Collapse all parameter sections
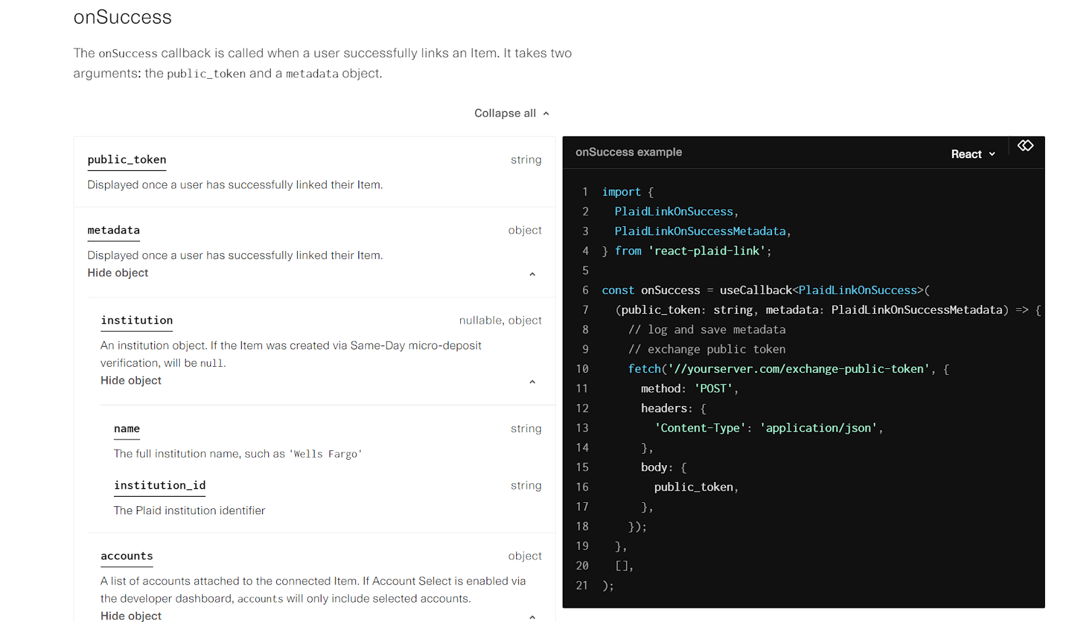The width and height of the screenshot is (1078, 622). pyautogui.click(x=504, y=112)
